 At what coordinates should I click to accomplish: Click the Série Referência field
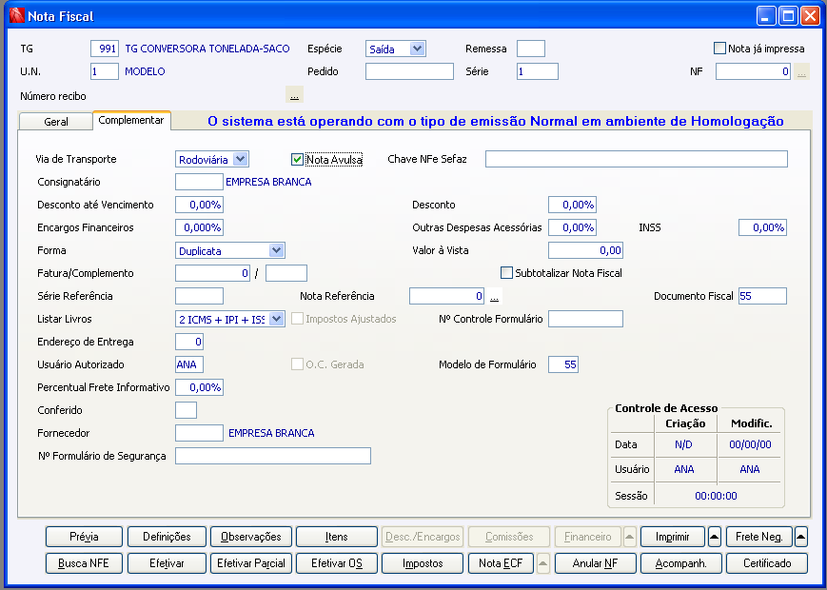[199, 296]
